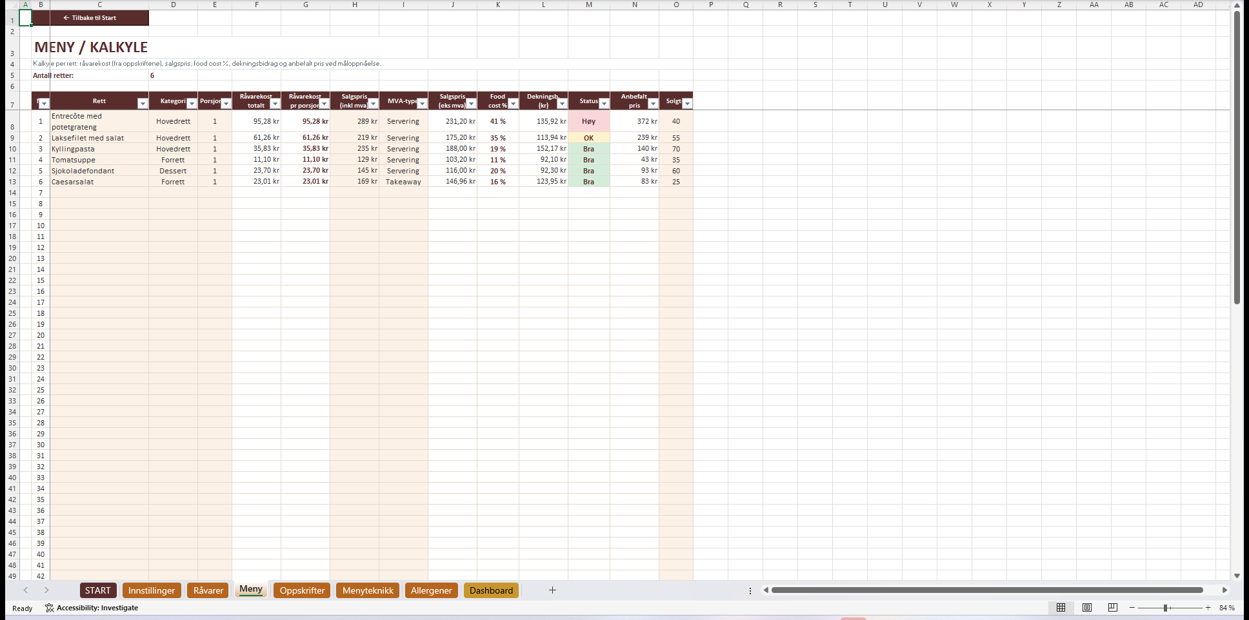
Task: Click the zoom out minus icon
Action: point(1132,608)
